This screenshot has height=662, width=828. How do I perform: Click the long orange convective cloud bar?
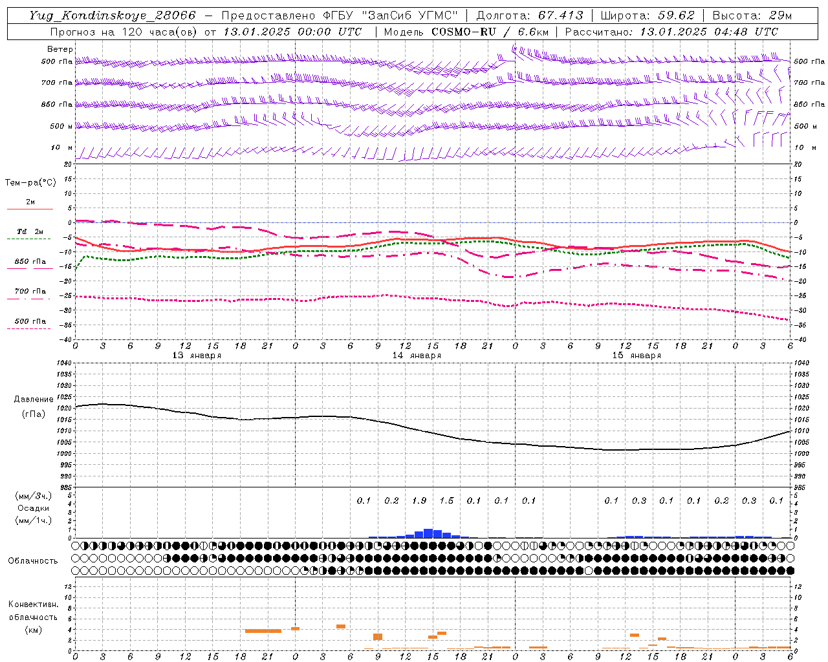point(263,631)
